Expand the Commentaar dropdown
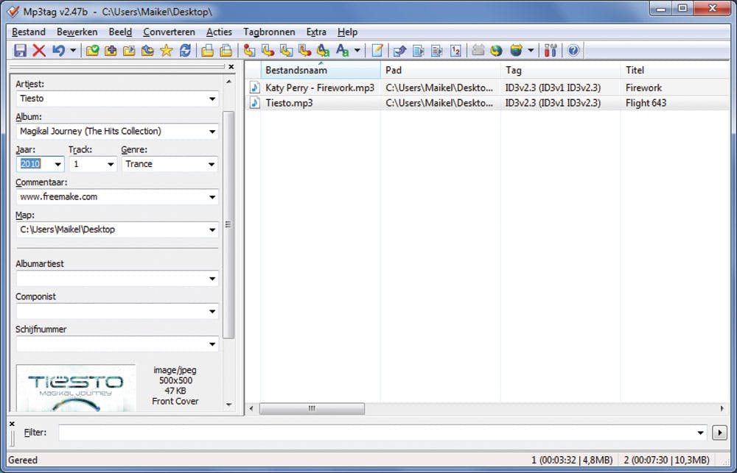This screenshot has height=473, width=737. click(212, 197)
